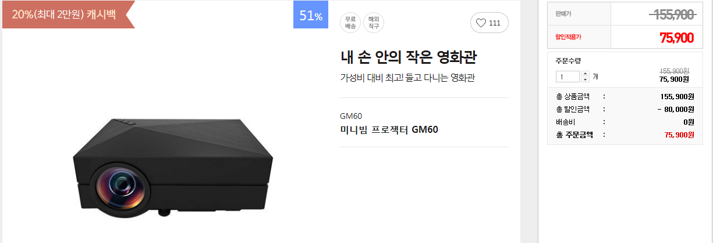Click the 미니빔 프로젝터 GM60 product name
The width and height of the screenshot is (713, 243).
coord(389,129)
